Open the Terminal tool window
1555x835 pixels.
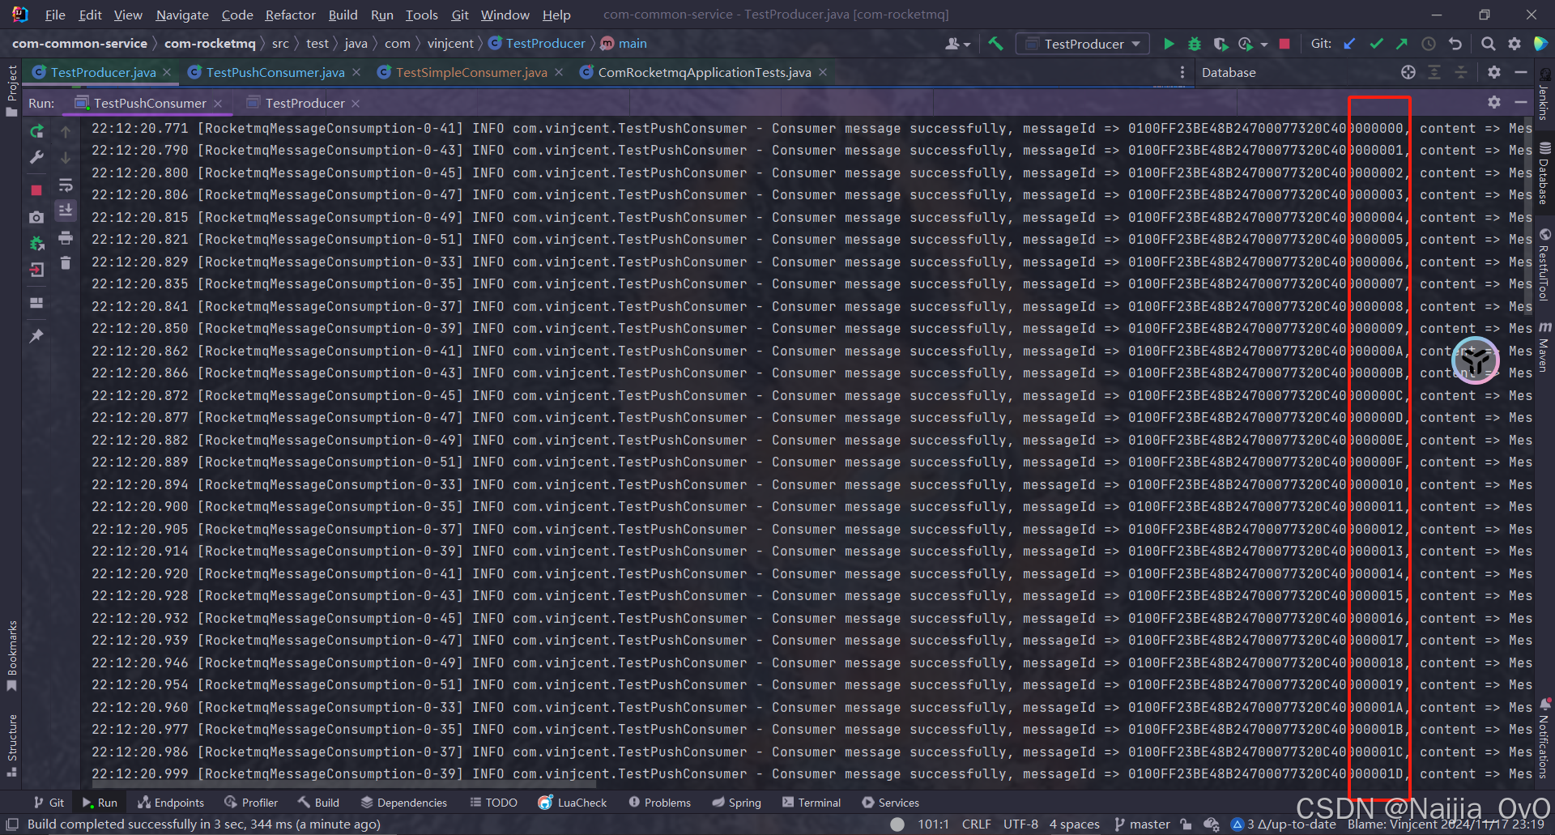tap(812, 803)
